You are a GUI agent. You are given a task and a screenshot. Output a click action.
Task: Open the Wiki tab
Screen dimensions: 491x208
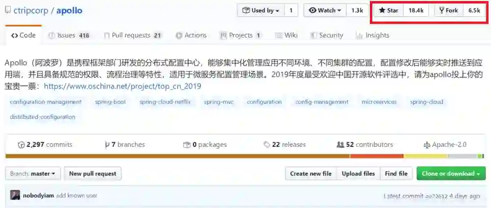coord(286,35)
